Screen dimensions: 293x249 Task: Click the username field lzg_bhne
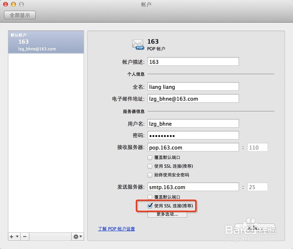click(193, 123)
